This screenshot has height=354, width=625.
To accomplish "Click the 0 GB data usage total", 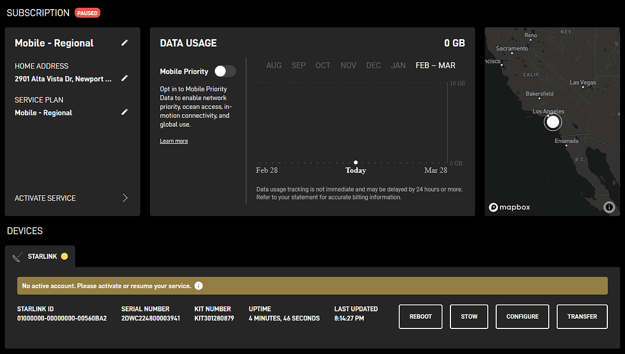I will [x=454, y=43].
